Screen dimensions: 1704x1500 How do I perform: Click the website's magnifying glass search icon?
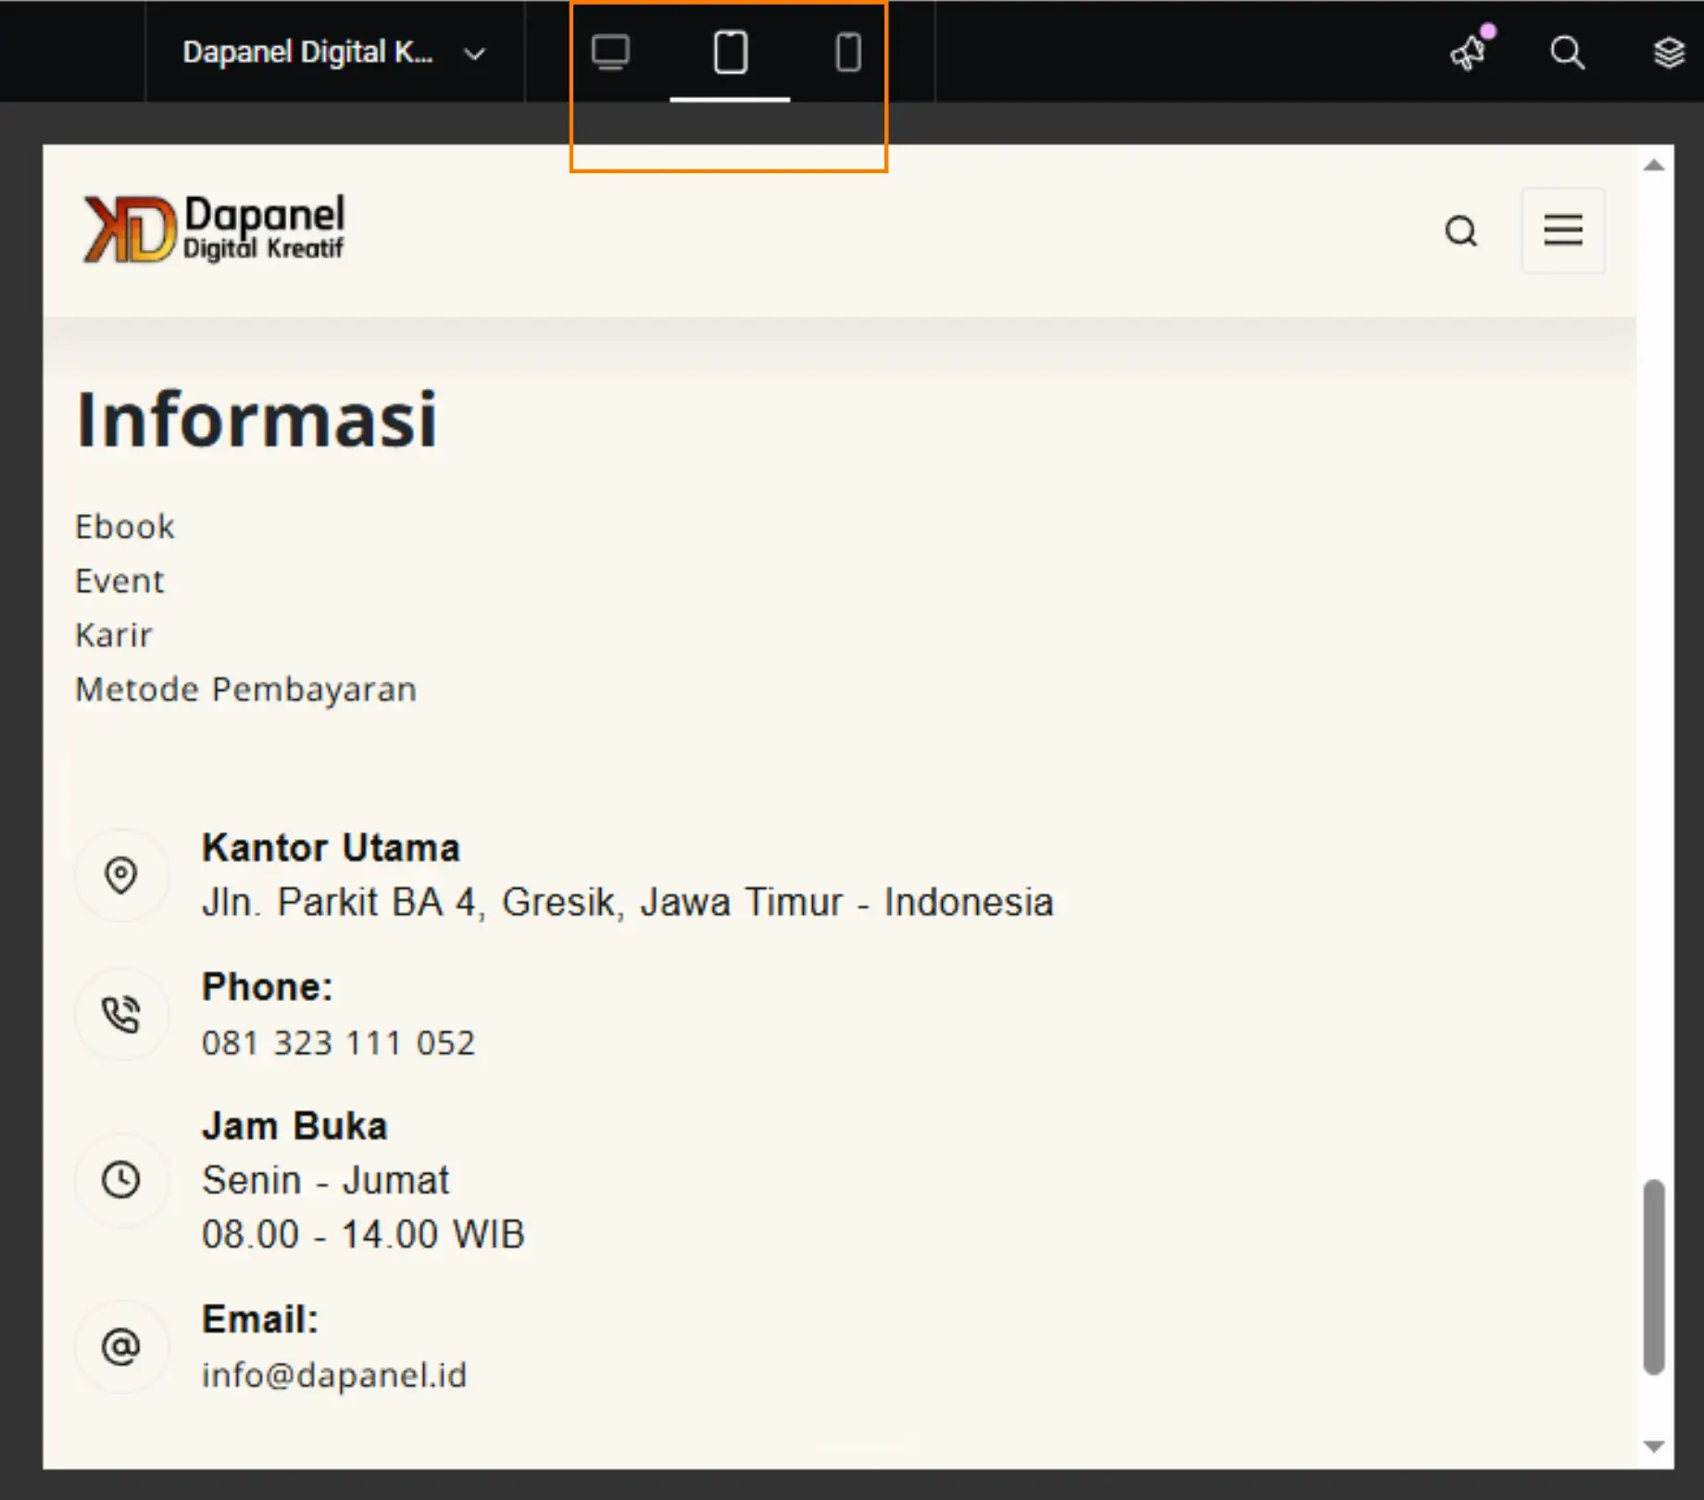1462,231
